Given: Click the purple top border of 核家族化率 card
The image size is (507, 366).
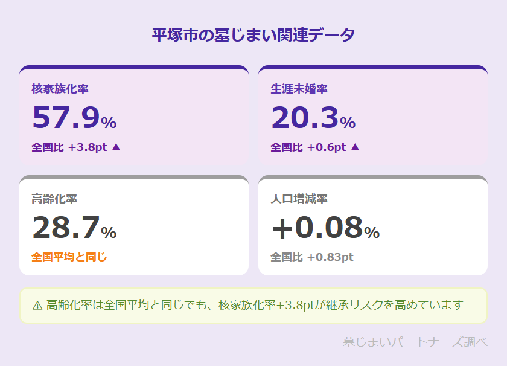Looking at the screenshot, I should [x=134, y=67].
